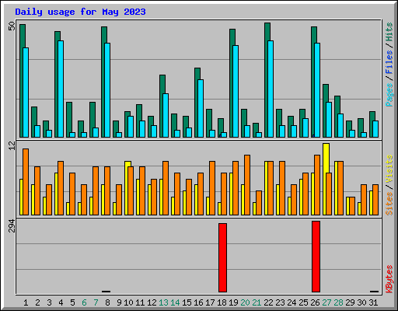This screenshot has width=398, height=311.
Task: Click day label "29" on the x-axis
Action: 350,302
